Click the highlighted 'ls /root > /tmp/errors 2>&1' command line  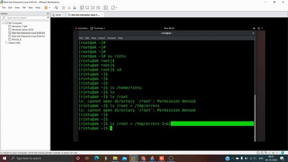pos(166,124)
